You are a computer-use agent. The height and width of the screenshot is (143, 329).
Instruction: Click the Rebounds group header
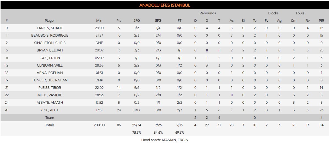point(207,13)
